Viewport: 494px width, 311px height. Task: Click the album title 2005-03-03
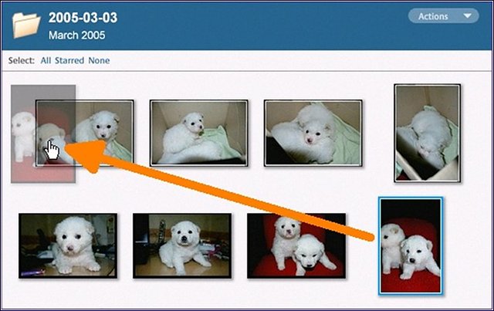pos(83,18)
